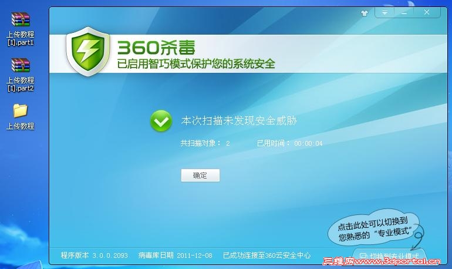Click the 病毒库日期 2011-12-08 status text
452x269 pixels.
[176, 255]
